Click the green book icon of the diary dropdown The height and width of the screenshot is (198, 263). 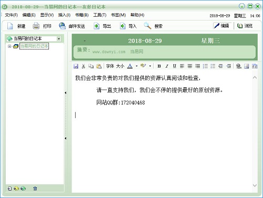[x=9, y=39]
